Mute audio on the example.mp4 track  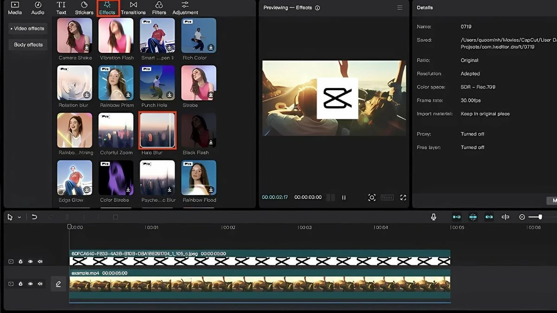point(40,284)
